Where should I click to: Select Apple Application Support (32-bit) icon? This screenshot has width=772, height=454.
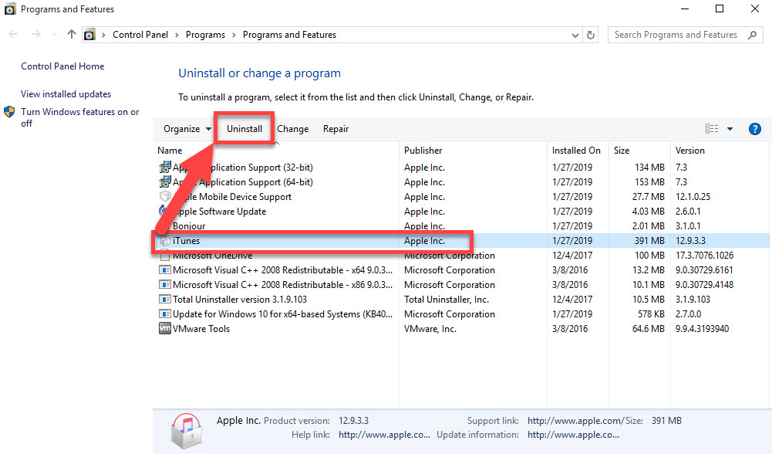coord(165,167)
